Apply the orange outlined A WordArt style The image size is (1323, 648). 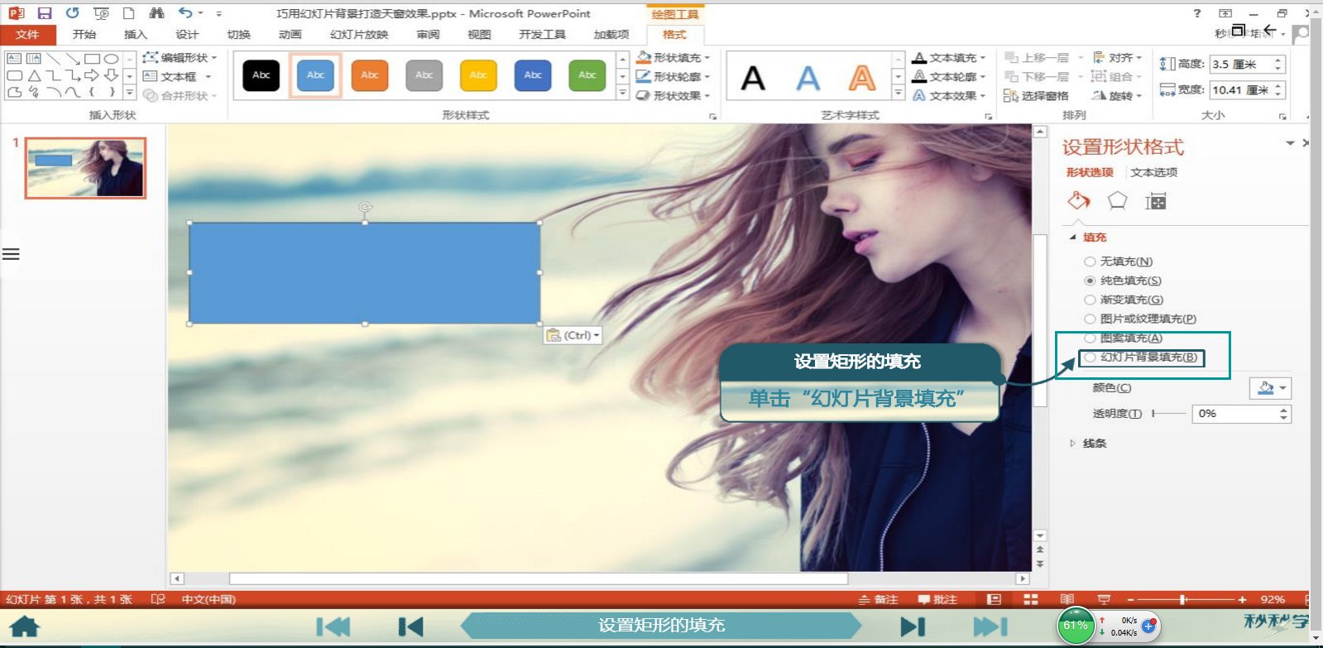(x=862, y=79)
